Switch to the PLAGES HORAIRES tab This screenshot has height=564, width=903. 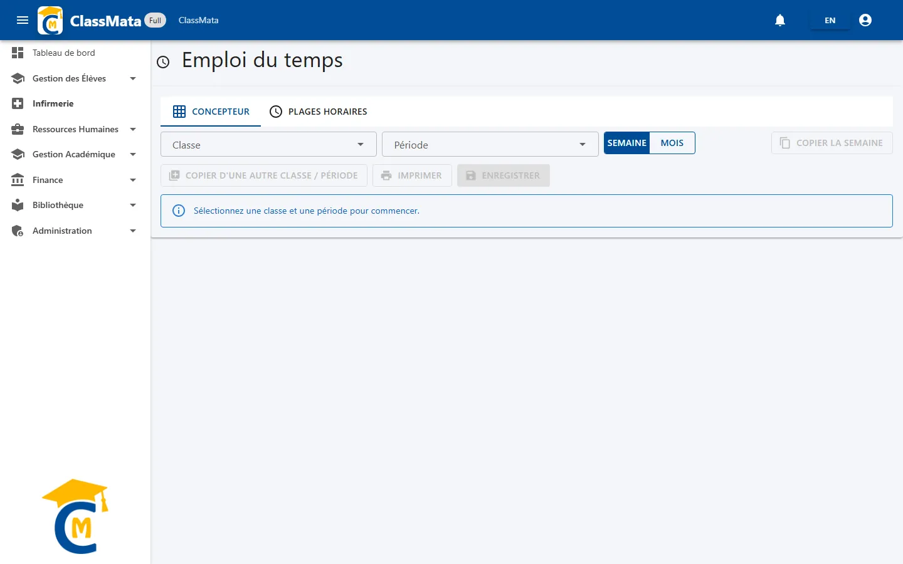coord(319,112)
